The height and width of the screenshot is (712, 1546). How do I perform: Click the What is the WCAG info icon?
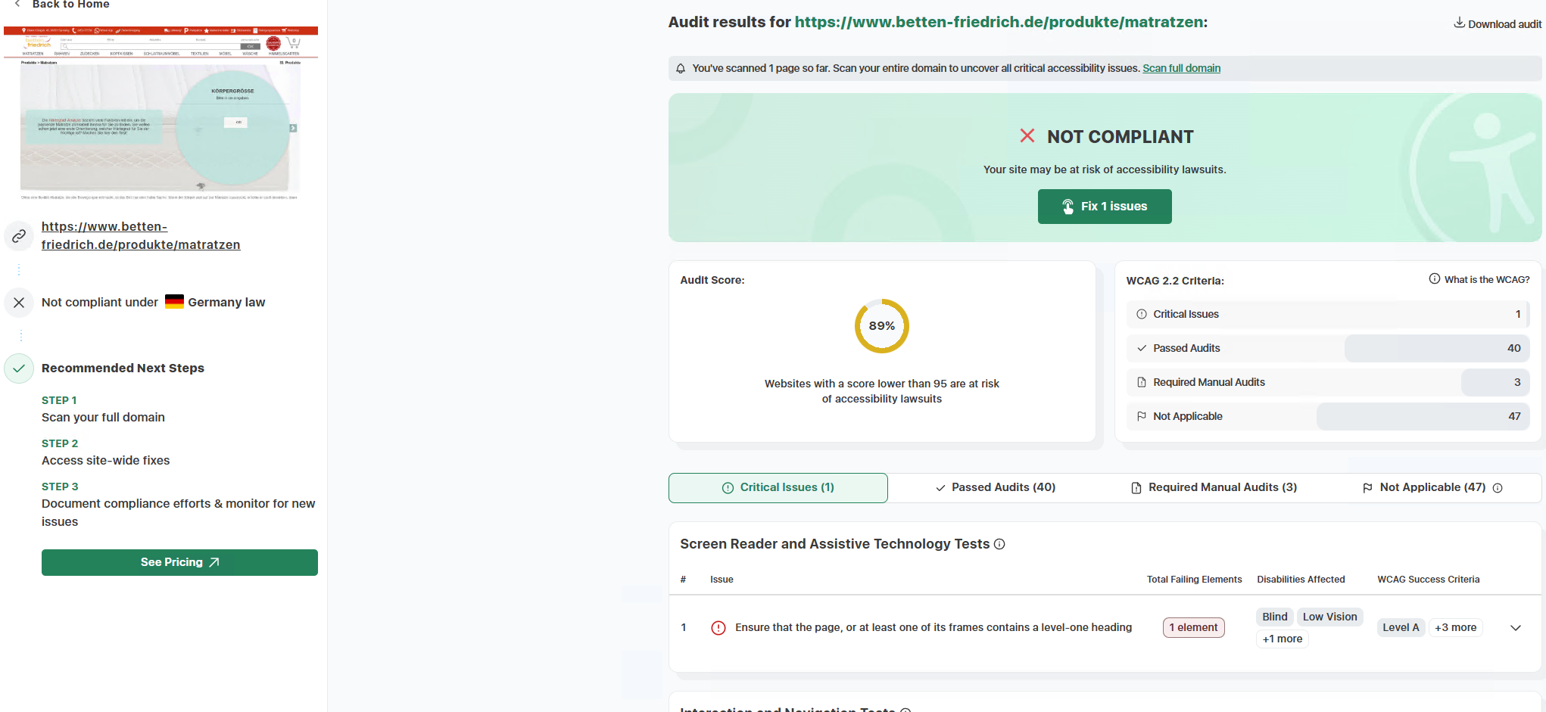pyautogui.click(x=1434, y=278)
